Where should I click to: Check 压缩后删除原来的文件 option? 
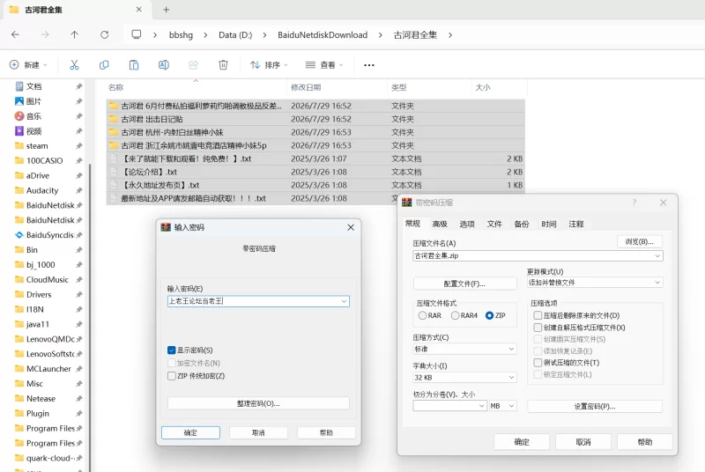tap(538, 315)
